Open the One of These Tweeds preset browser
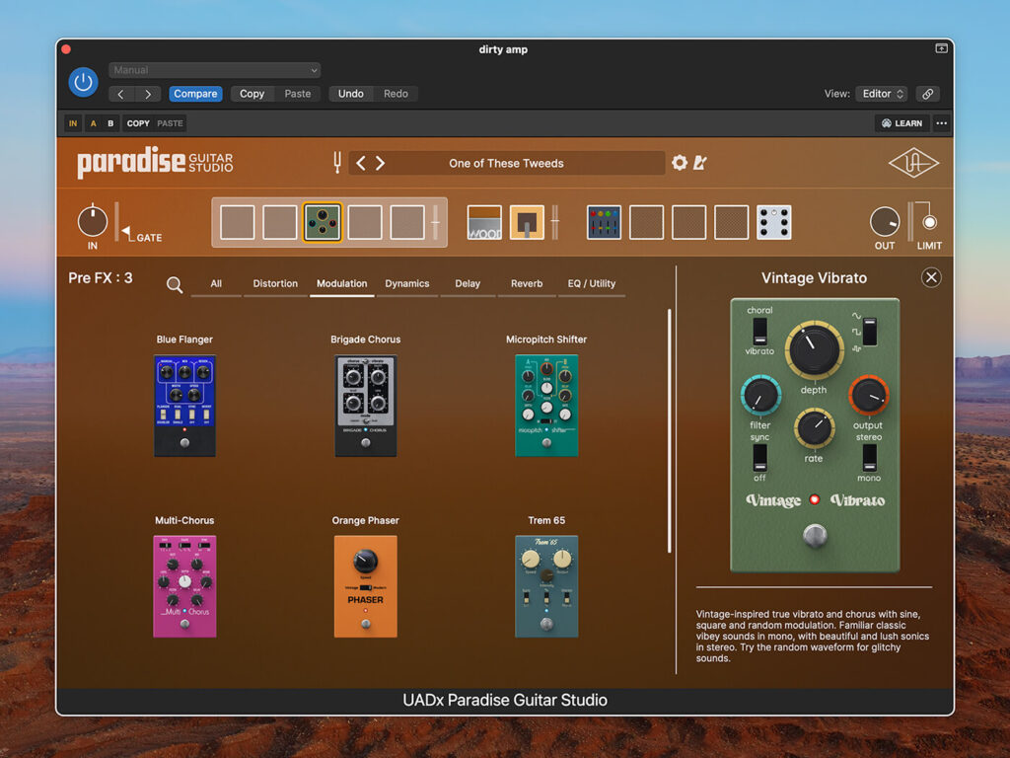The image size is (1010, 758). coord(506,163)
